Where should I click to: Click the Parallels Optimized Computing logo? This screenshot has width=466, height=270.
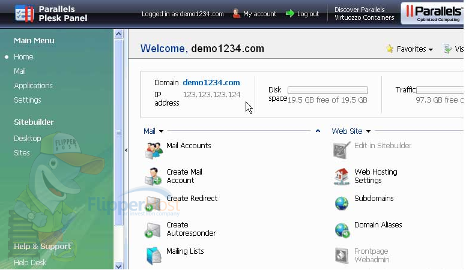pyautogui.click(x=432, y=13)
